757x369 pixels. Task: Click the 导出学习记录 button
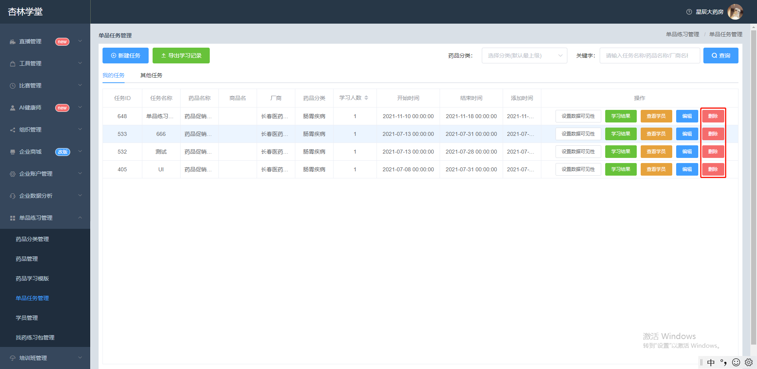181,56
